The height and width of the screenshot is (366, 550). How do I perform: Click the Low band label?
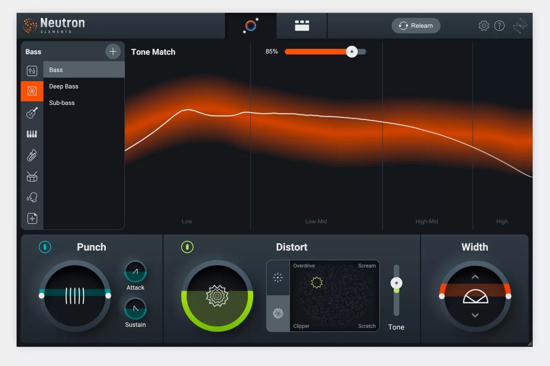[187, 221]
